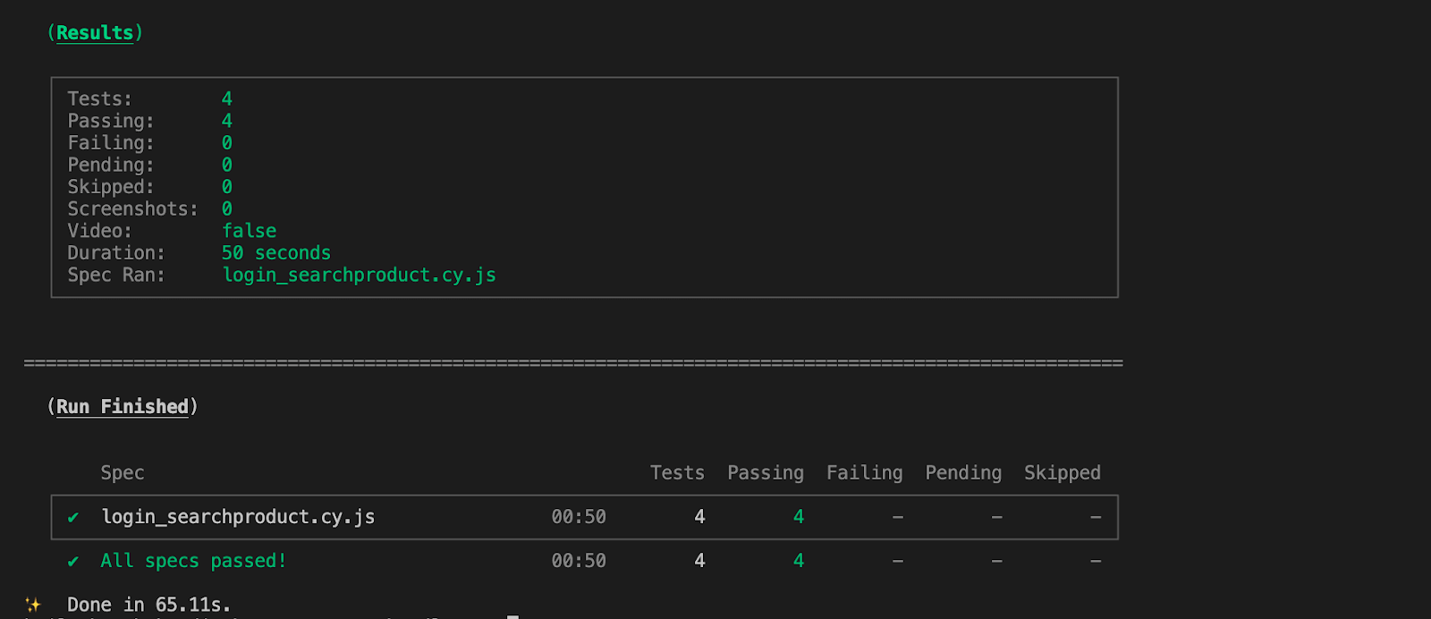
Task: Click the 'Failing' column header
Action: click(x=865, y=473)
